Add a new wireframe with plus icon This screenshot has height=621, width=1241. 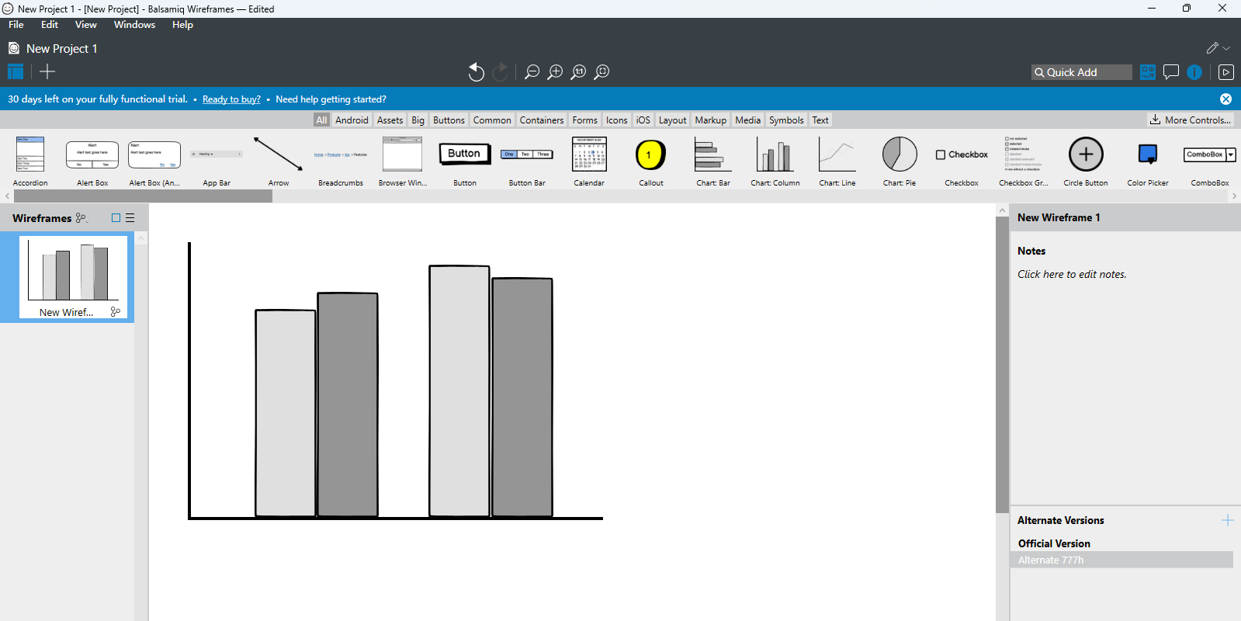point(47,72)
